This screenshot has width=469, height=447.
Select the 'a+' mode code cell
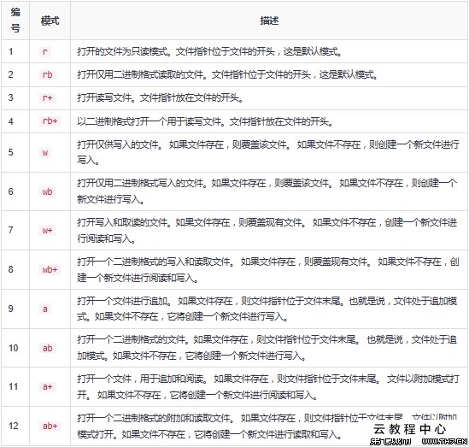[x=47, y=387]
